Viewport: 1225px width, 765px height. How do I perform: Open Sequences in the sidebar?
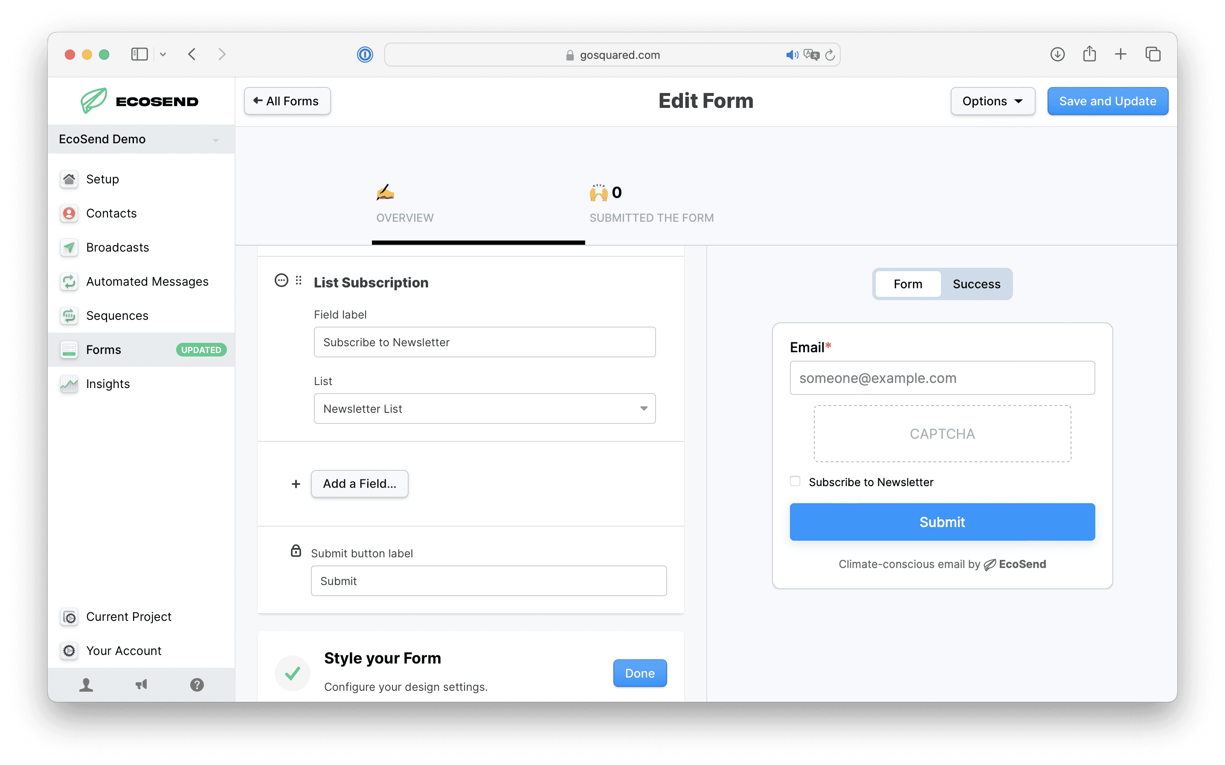(x=141, y=316)
